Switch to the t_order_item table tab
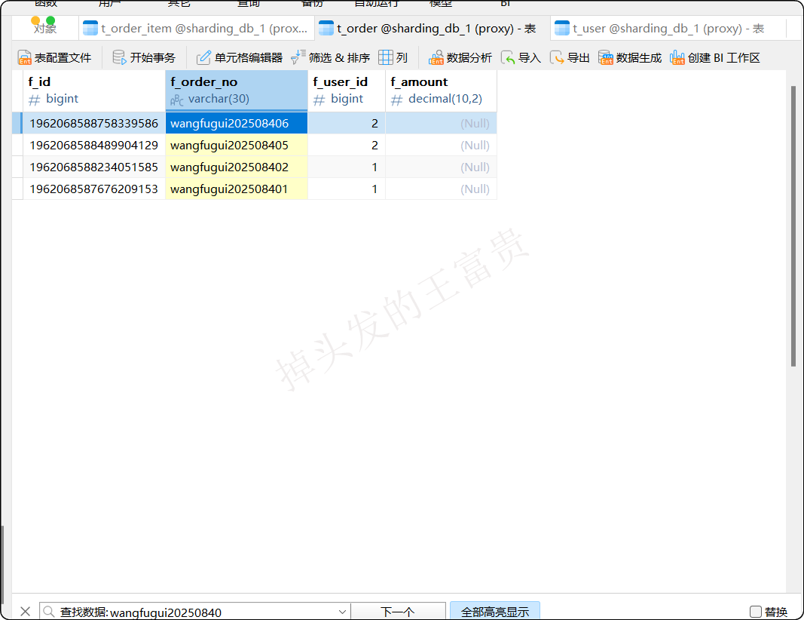This screenshot has height=620, width=804. [x=197, y=28]
